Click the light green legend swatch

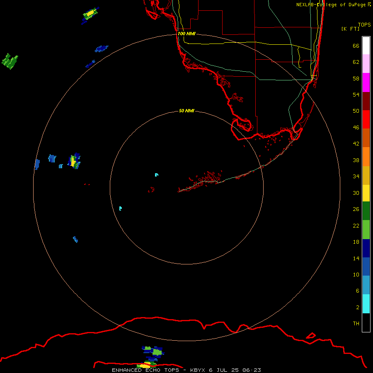366,230
